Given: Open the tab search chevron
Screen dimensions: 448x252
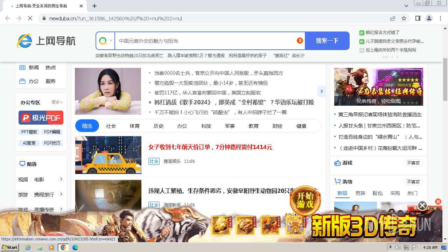Looking at the screenshot, I should point(406,6).
